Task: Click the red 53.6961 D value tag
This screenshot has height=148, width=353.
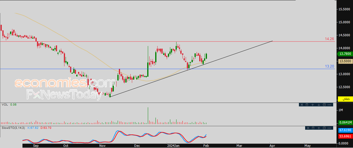Action: 345,136
